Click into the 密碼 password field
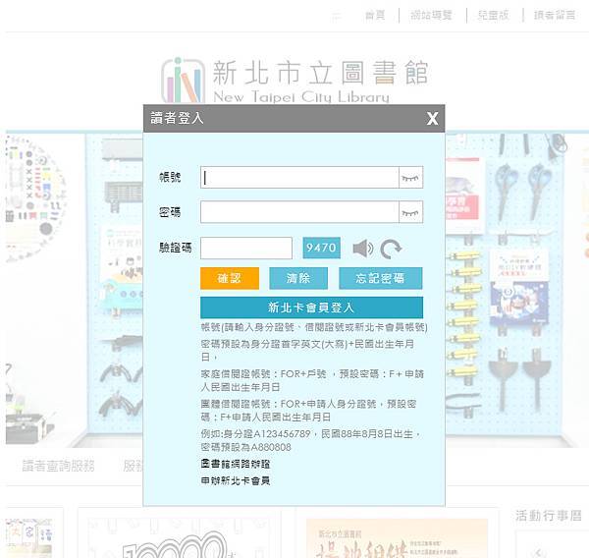This screenshot has width=589, height=558. coord(299,212)
